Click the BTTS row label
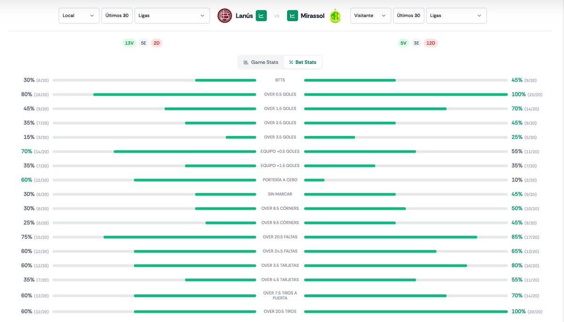 [x=280, y=80]
